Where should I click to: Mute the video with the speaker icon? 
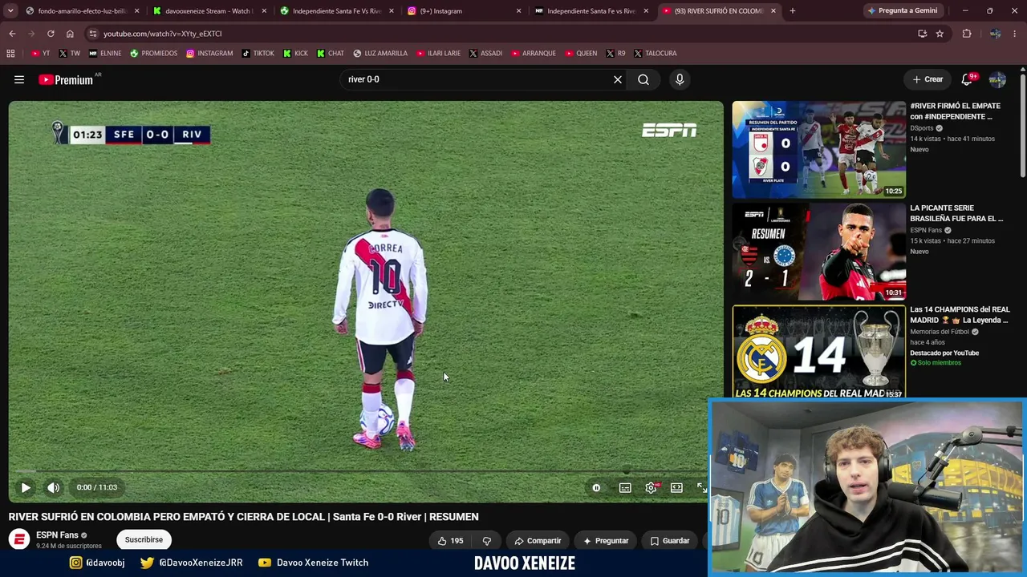click(53, 487)
